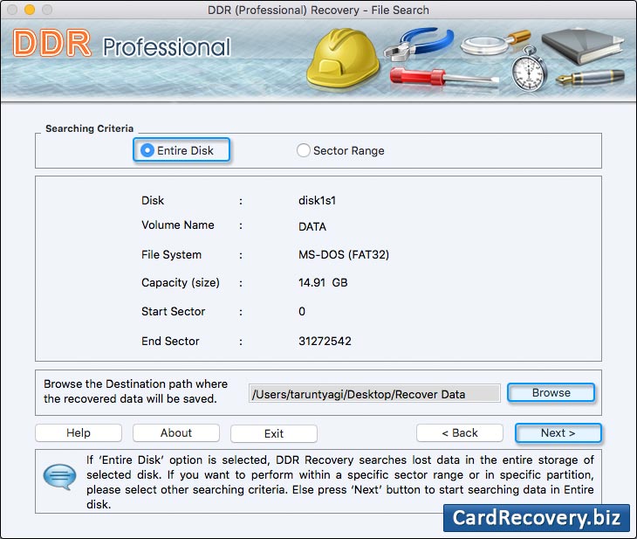Image resolution: width=637 pixels, height=539 pixels.
Task: Click the Browse button
Action: tap(551, 393)
